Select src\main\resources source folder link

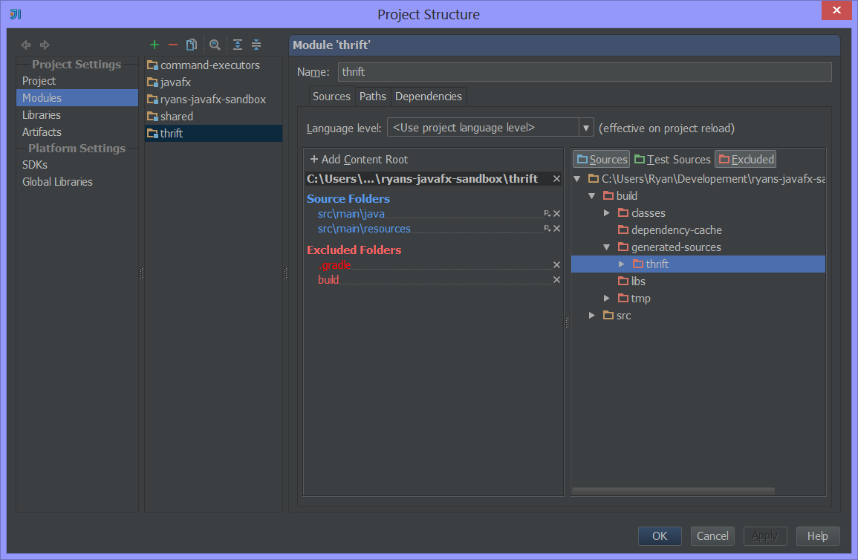(x=364, y=229)
